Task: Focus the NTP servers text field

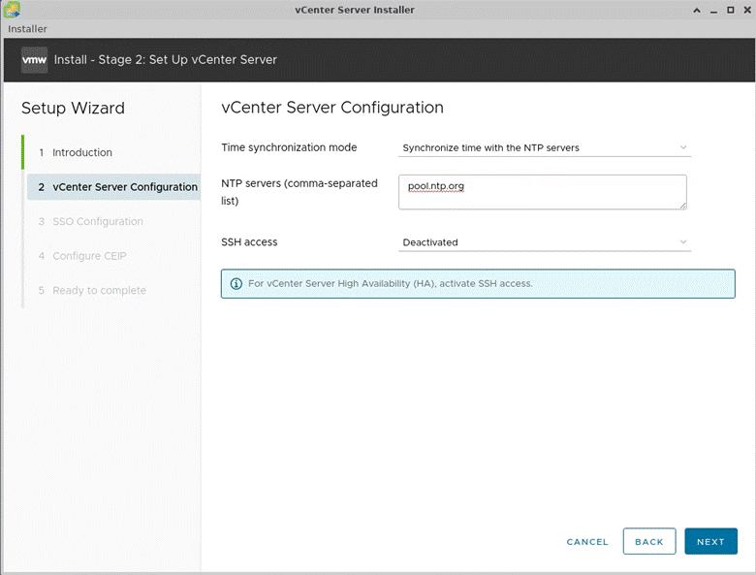Action: click(x=543, y=192)
